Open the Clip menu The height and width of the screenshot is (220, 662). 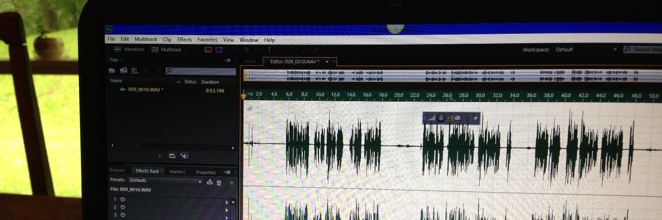167,39
